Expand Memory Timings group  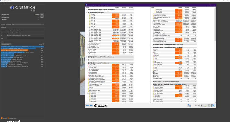(x=87, y=60)
